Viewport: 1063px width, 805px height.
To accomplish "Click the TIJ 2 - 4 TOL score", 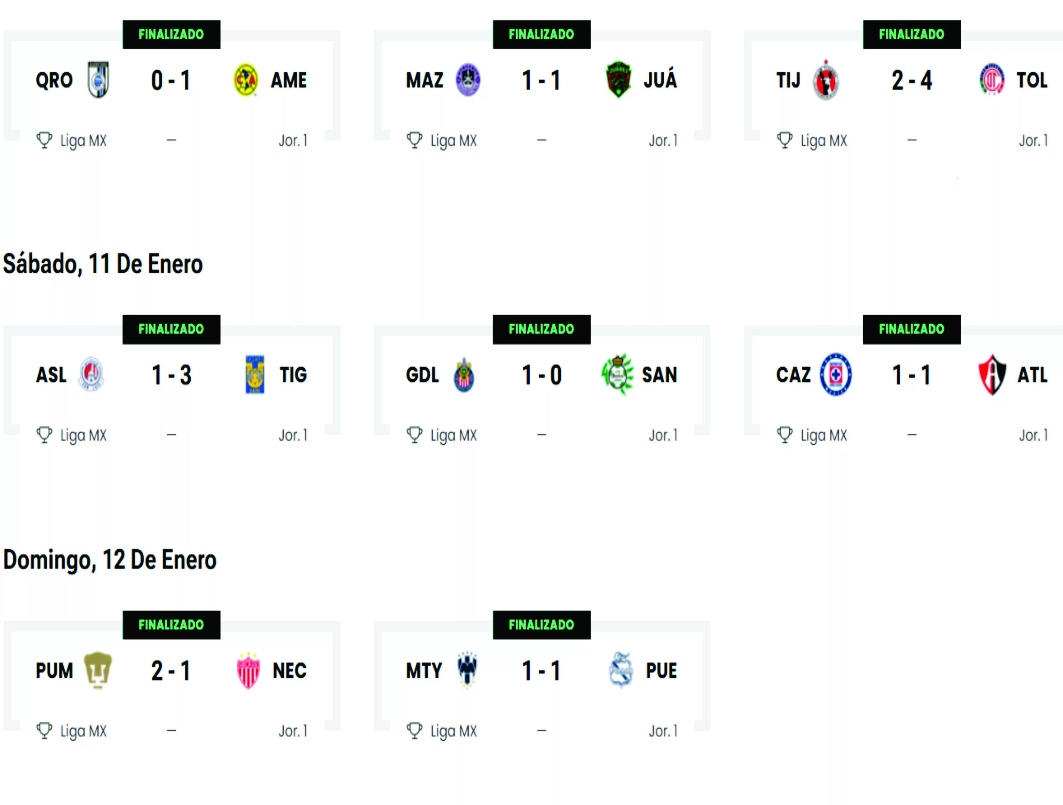I will (x=912, y=80).
